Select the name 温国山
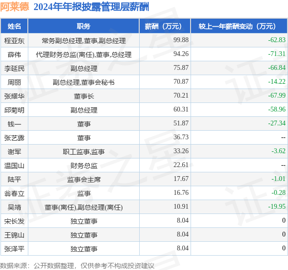This screenshot has width=288, height=270. click(x=14, y=166)
